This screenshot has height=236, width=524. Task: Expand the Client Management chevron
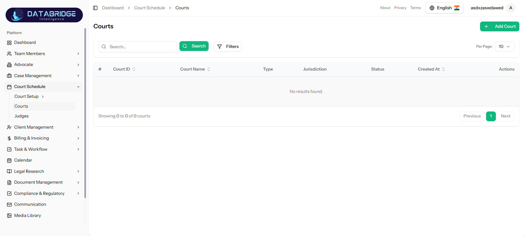(78, 127)
